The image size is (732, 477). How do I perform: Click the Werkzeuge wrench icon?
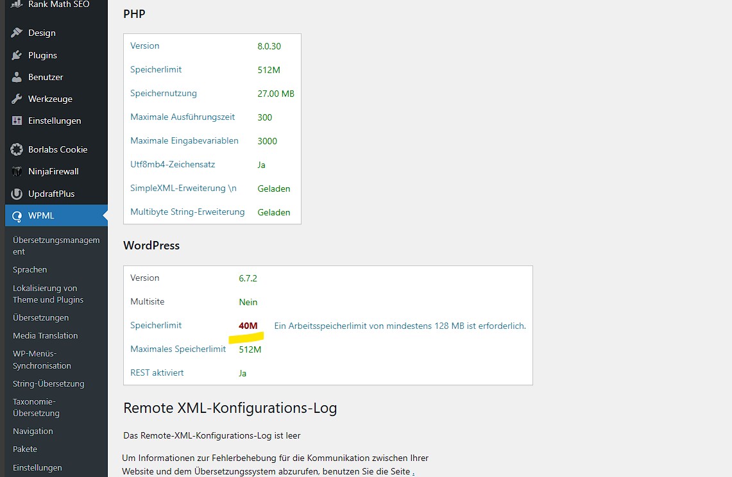tap(17, 99)
